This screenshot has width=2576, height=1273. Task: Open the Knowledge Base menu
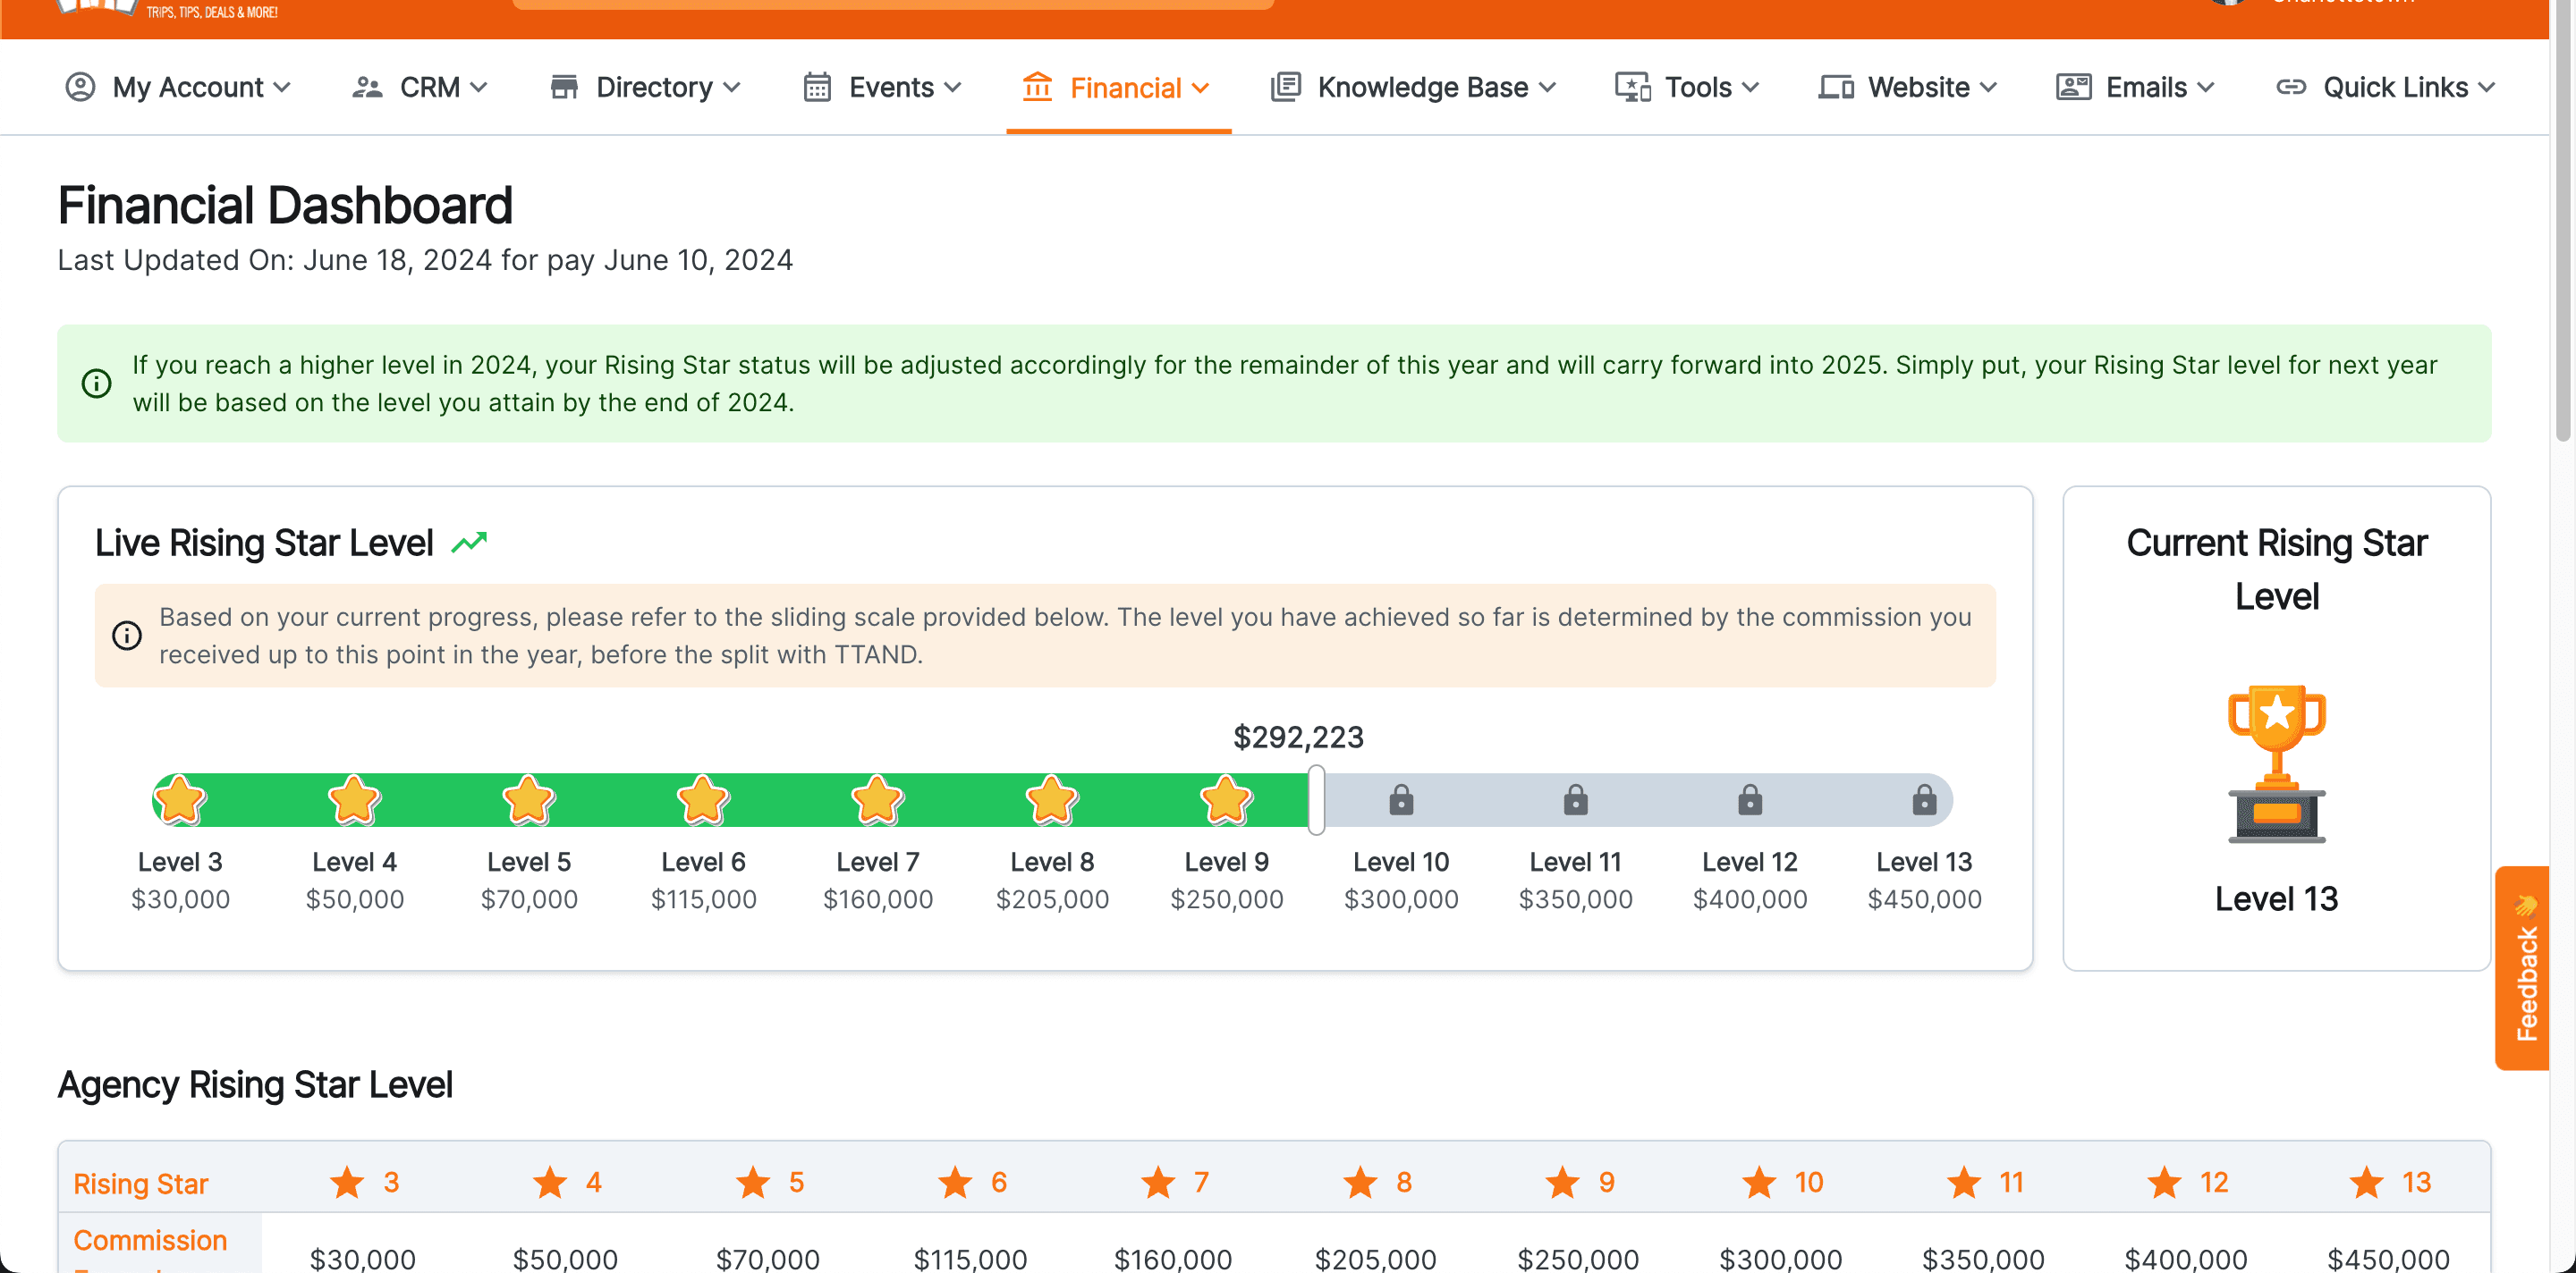tap(1422, 87)
